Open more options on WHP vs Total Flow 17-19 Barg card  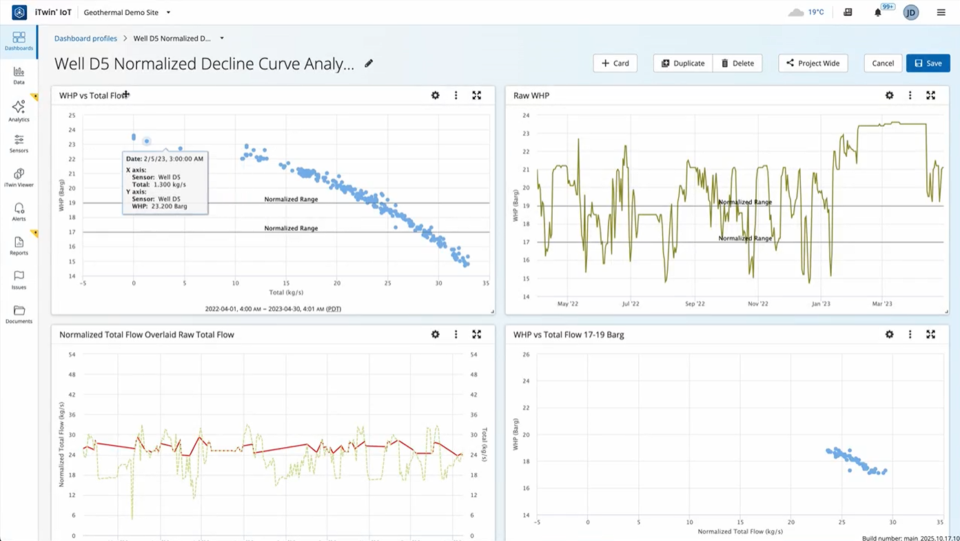pos(910,334)
